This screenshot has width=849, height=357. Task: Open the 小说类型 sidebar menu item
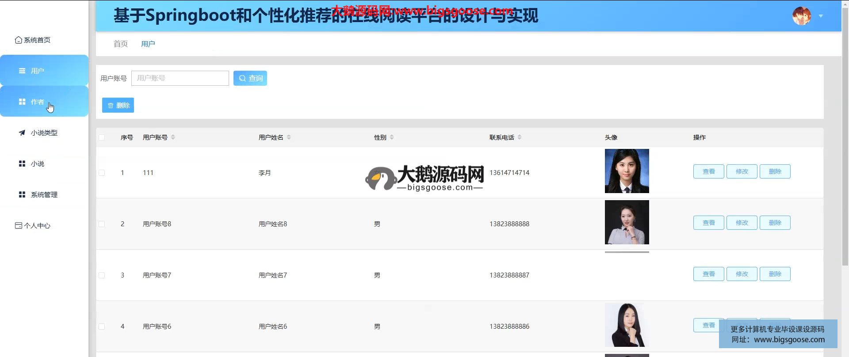[x=44, y=133]
